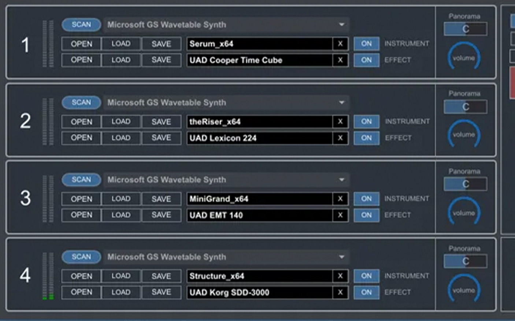Open channel 3 MIDI device dropdown arrow
The image size is (515, 321).
[341, 180]
